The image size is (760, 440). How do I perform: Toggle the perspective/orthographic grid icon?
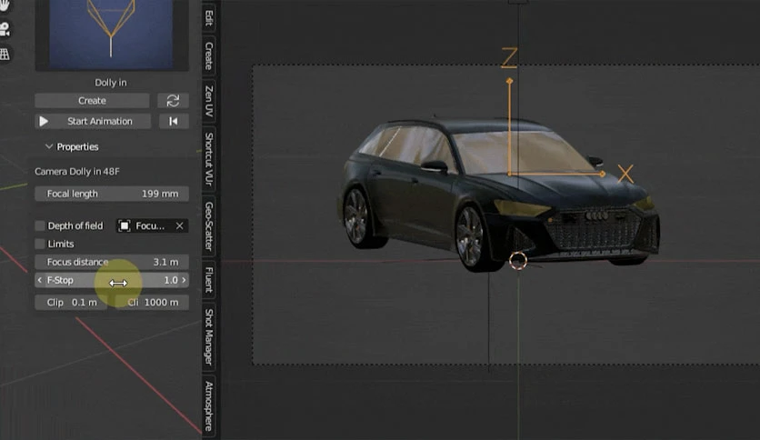click(x=5, y=54)
